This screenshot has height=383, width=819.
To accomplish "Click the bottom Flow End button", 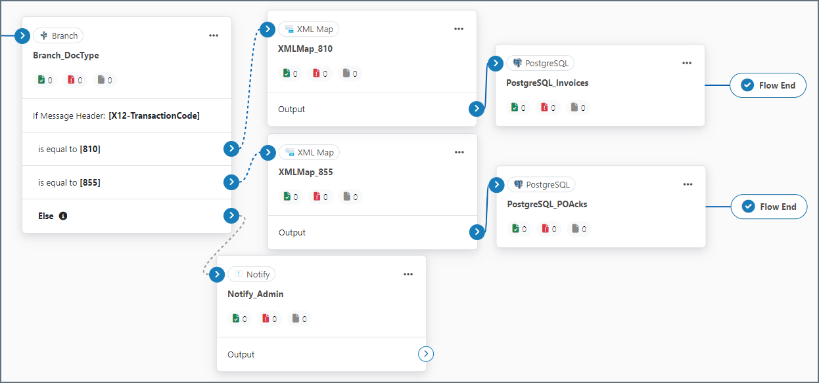I will pos(768,207).
